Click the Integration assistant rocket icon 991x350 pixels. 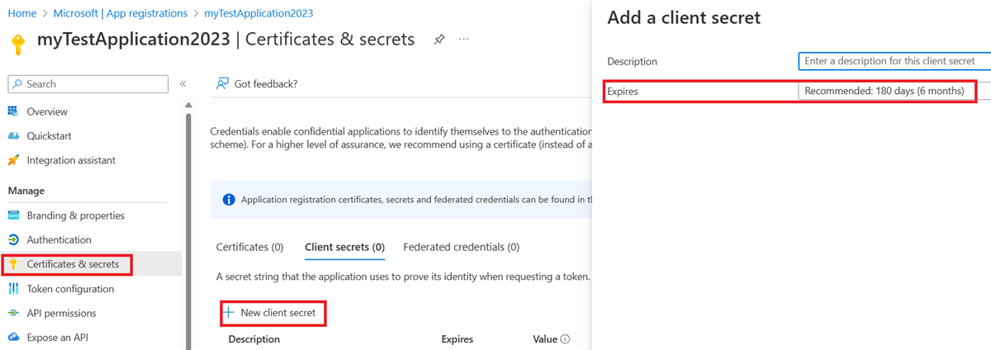[x=13, y=160]
